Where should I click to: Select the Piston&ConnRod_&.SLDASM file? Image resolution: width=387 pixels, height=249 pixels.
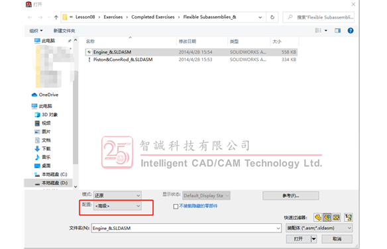pyautogui.click(x=191, y=60)
